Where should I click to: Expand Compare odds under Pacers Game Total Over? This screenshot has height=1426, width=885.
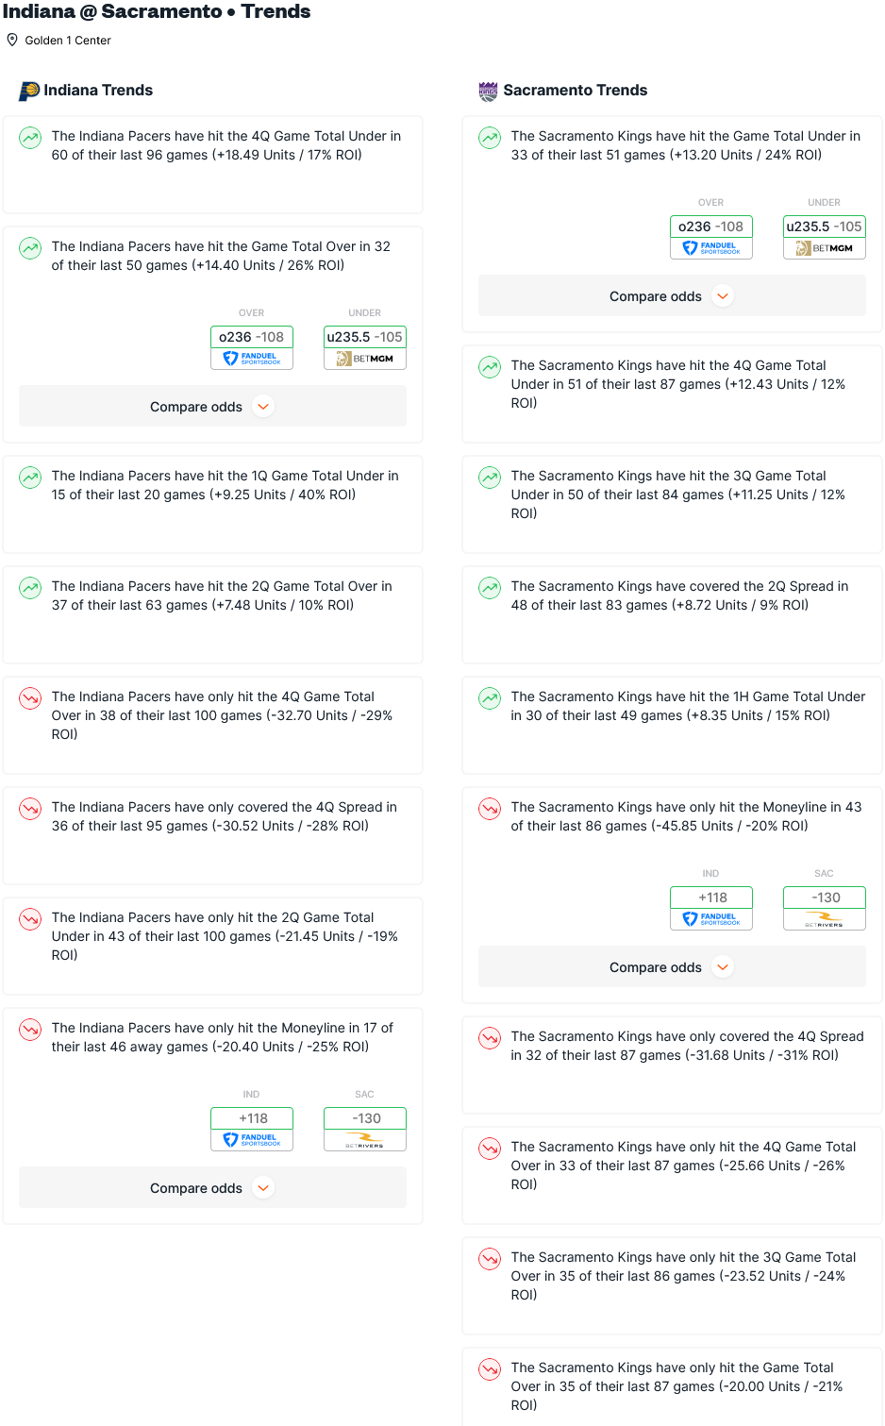[212, 407]
